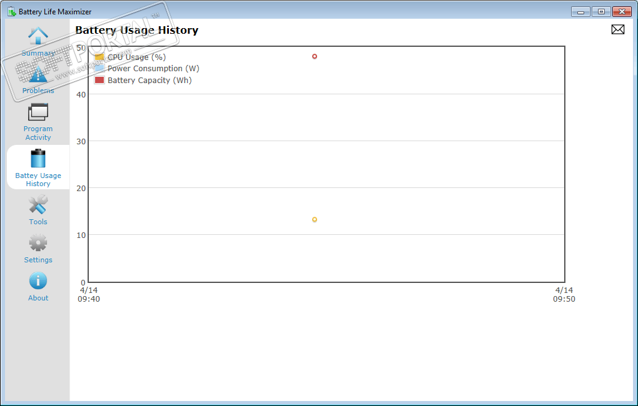Open the Summary home icon
This screenshot has width=638, height=406.
(x=38, y=36)
